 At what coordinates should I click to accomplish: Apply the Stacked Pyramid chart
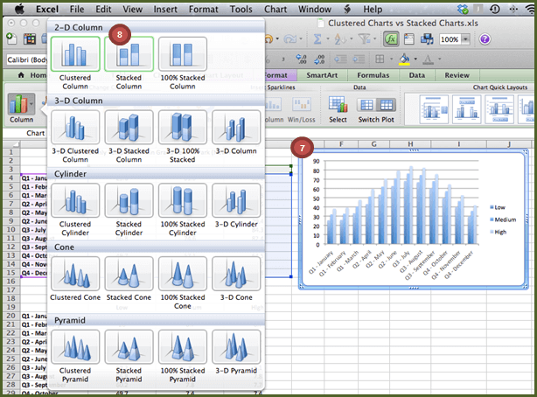click(129, 347)
